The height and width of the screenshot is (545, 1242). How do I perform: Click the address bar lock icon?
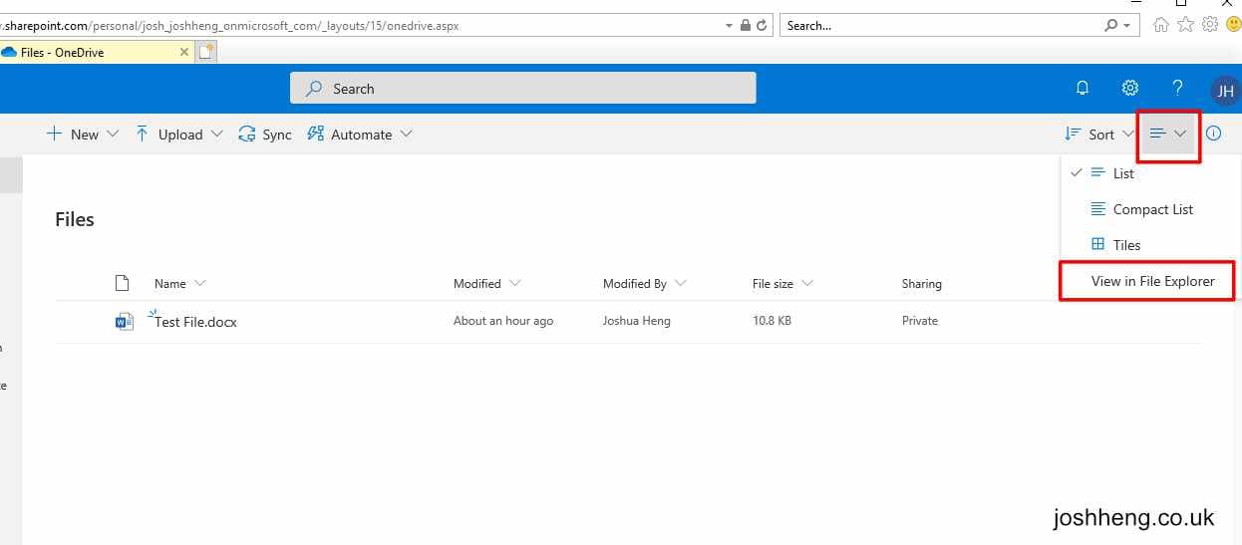point(745,26)
